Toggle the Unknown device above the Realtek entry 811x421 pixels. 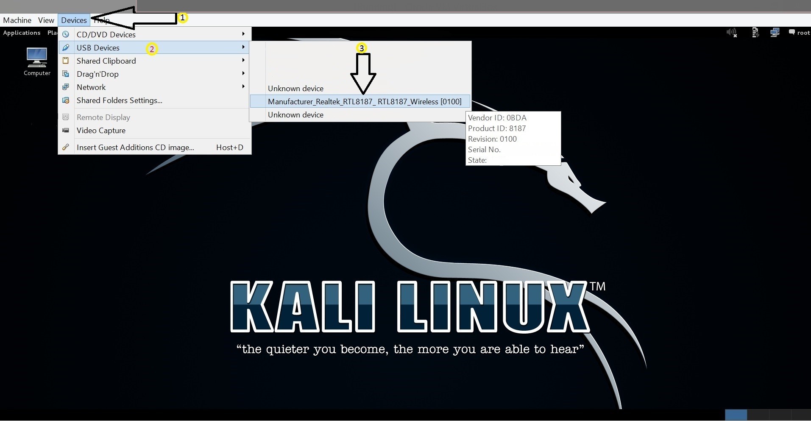[x=295, y=88]
